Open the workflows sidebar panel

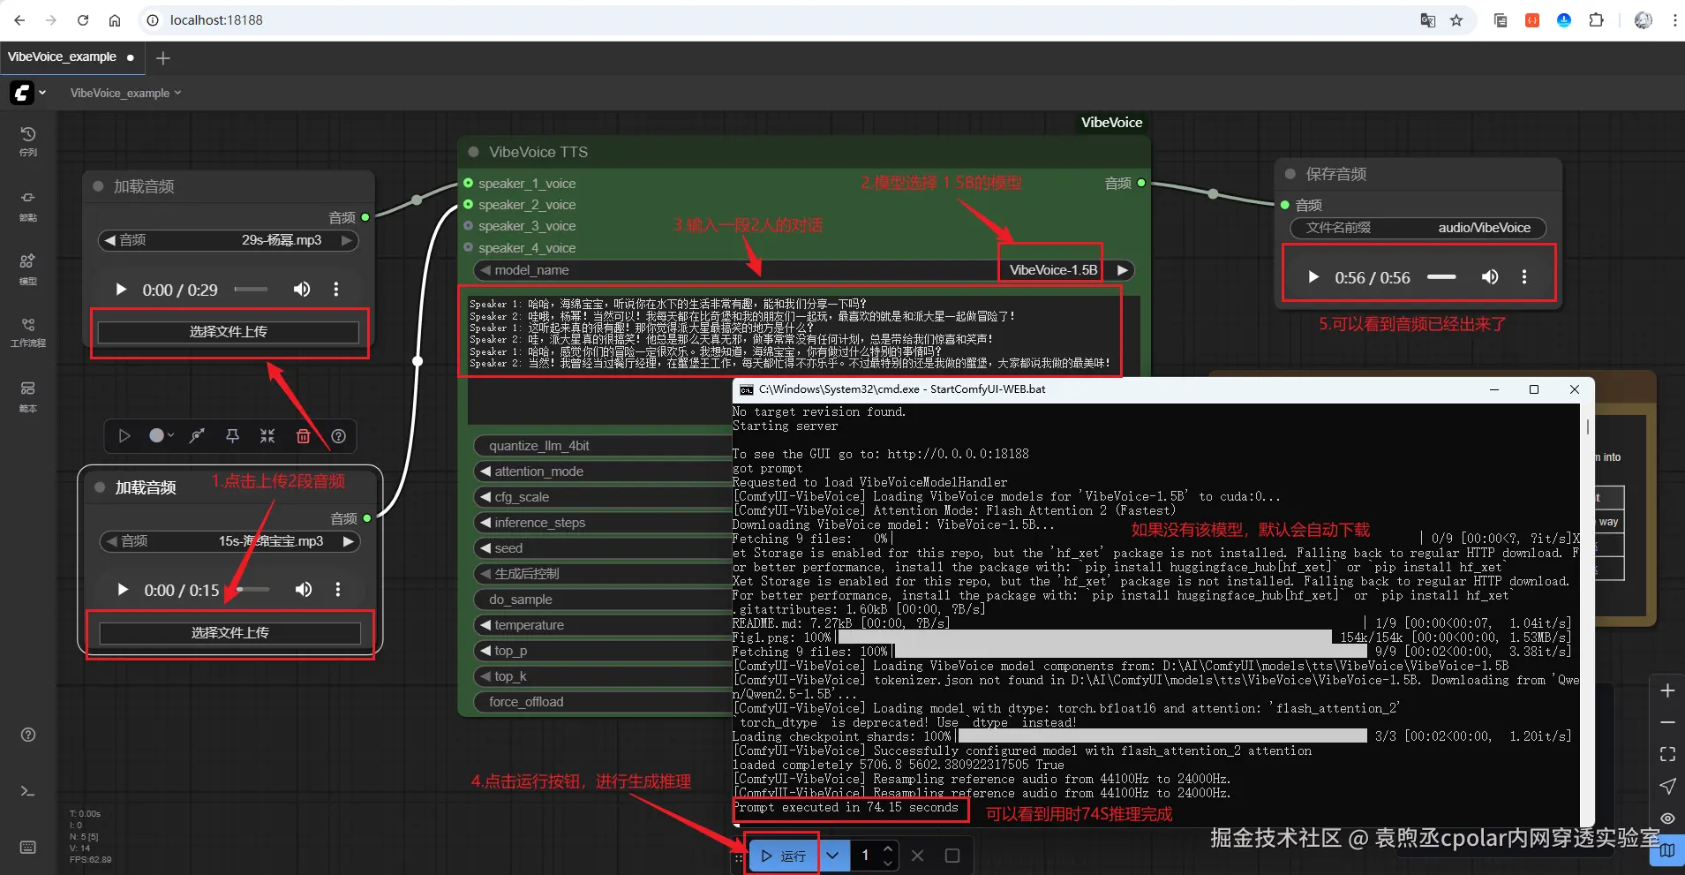coord(28,331)
